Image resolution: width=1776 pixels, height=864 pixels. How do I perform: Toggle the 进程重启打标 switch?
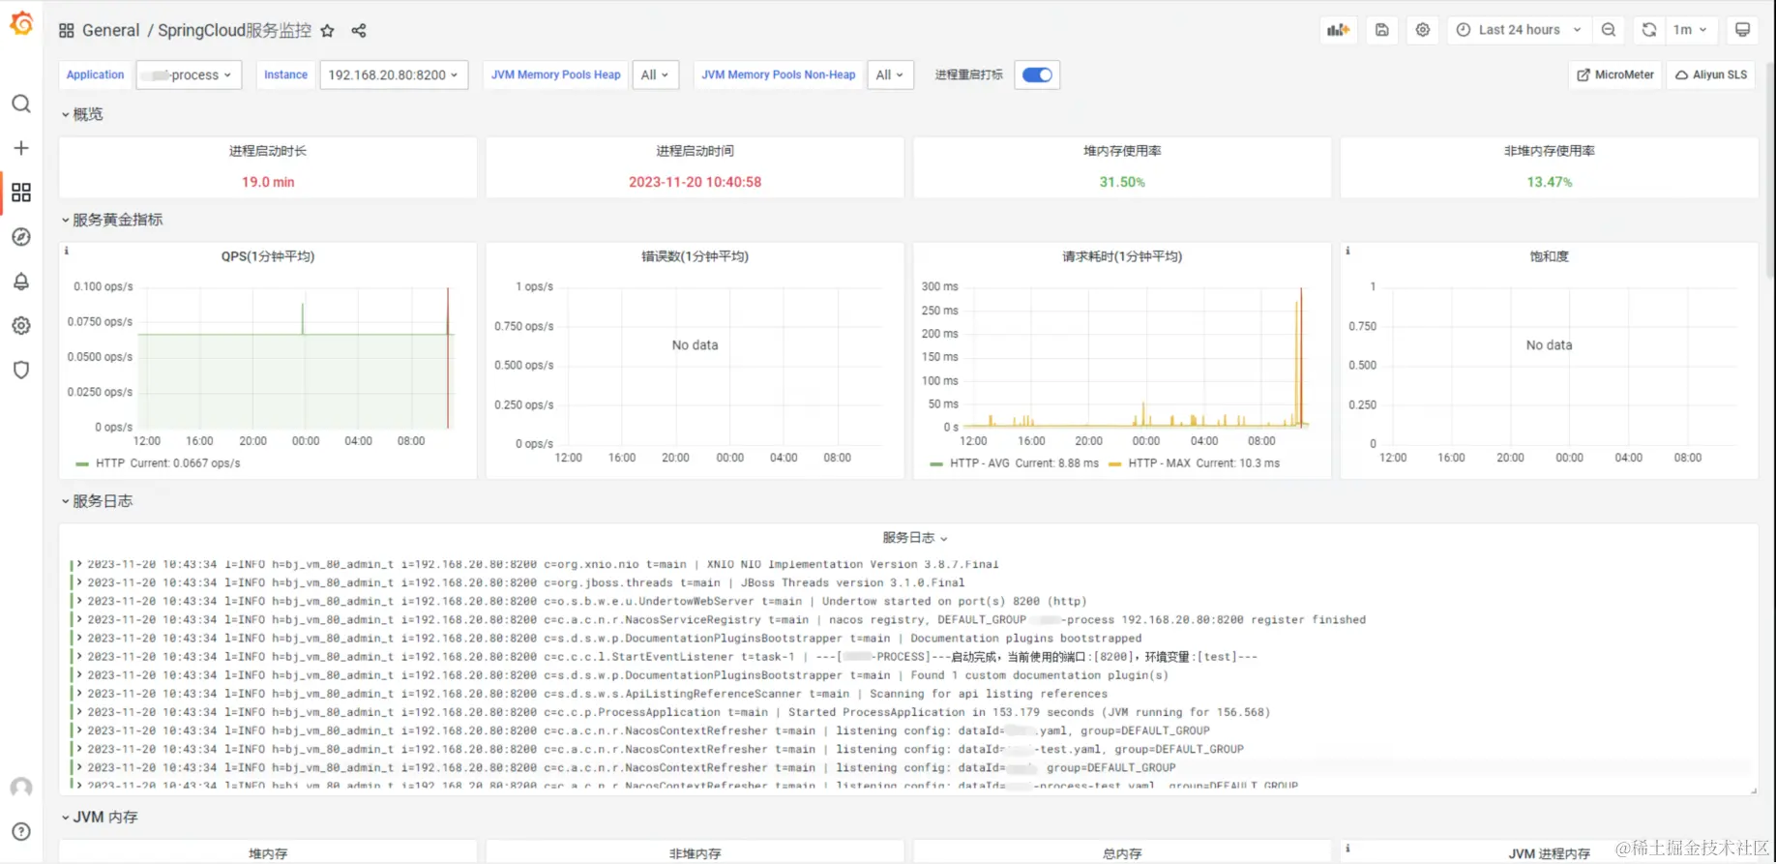(1037, 74)
